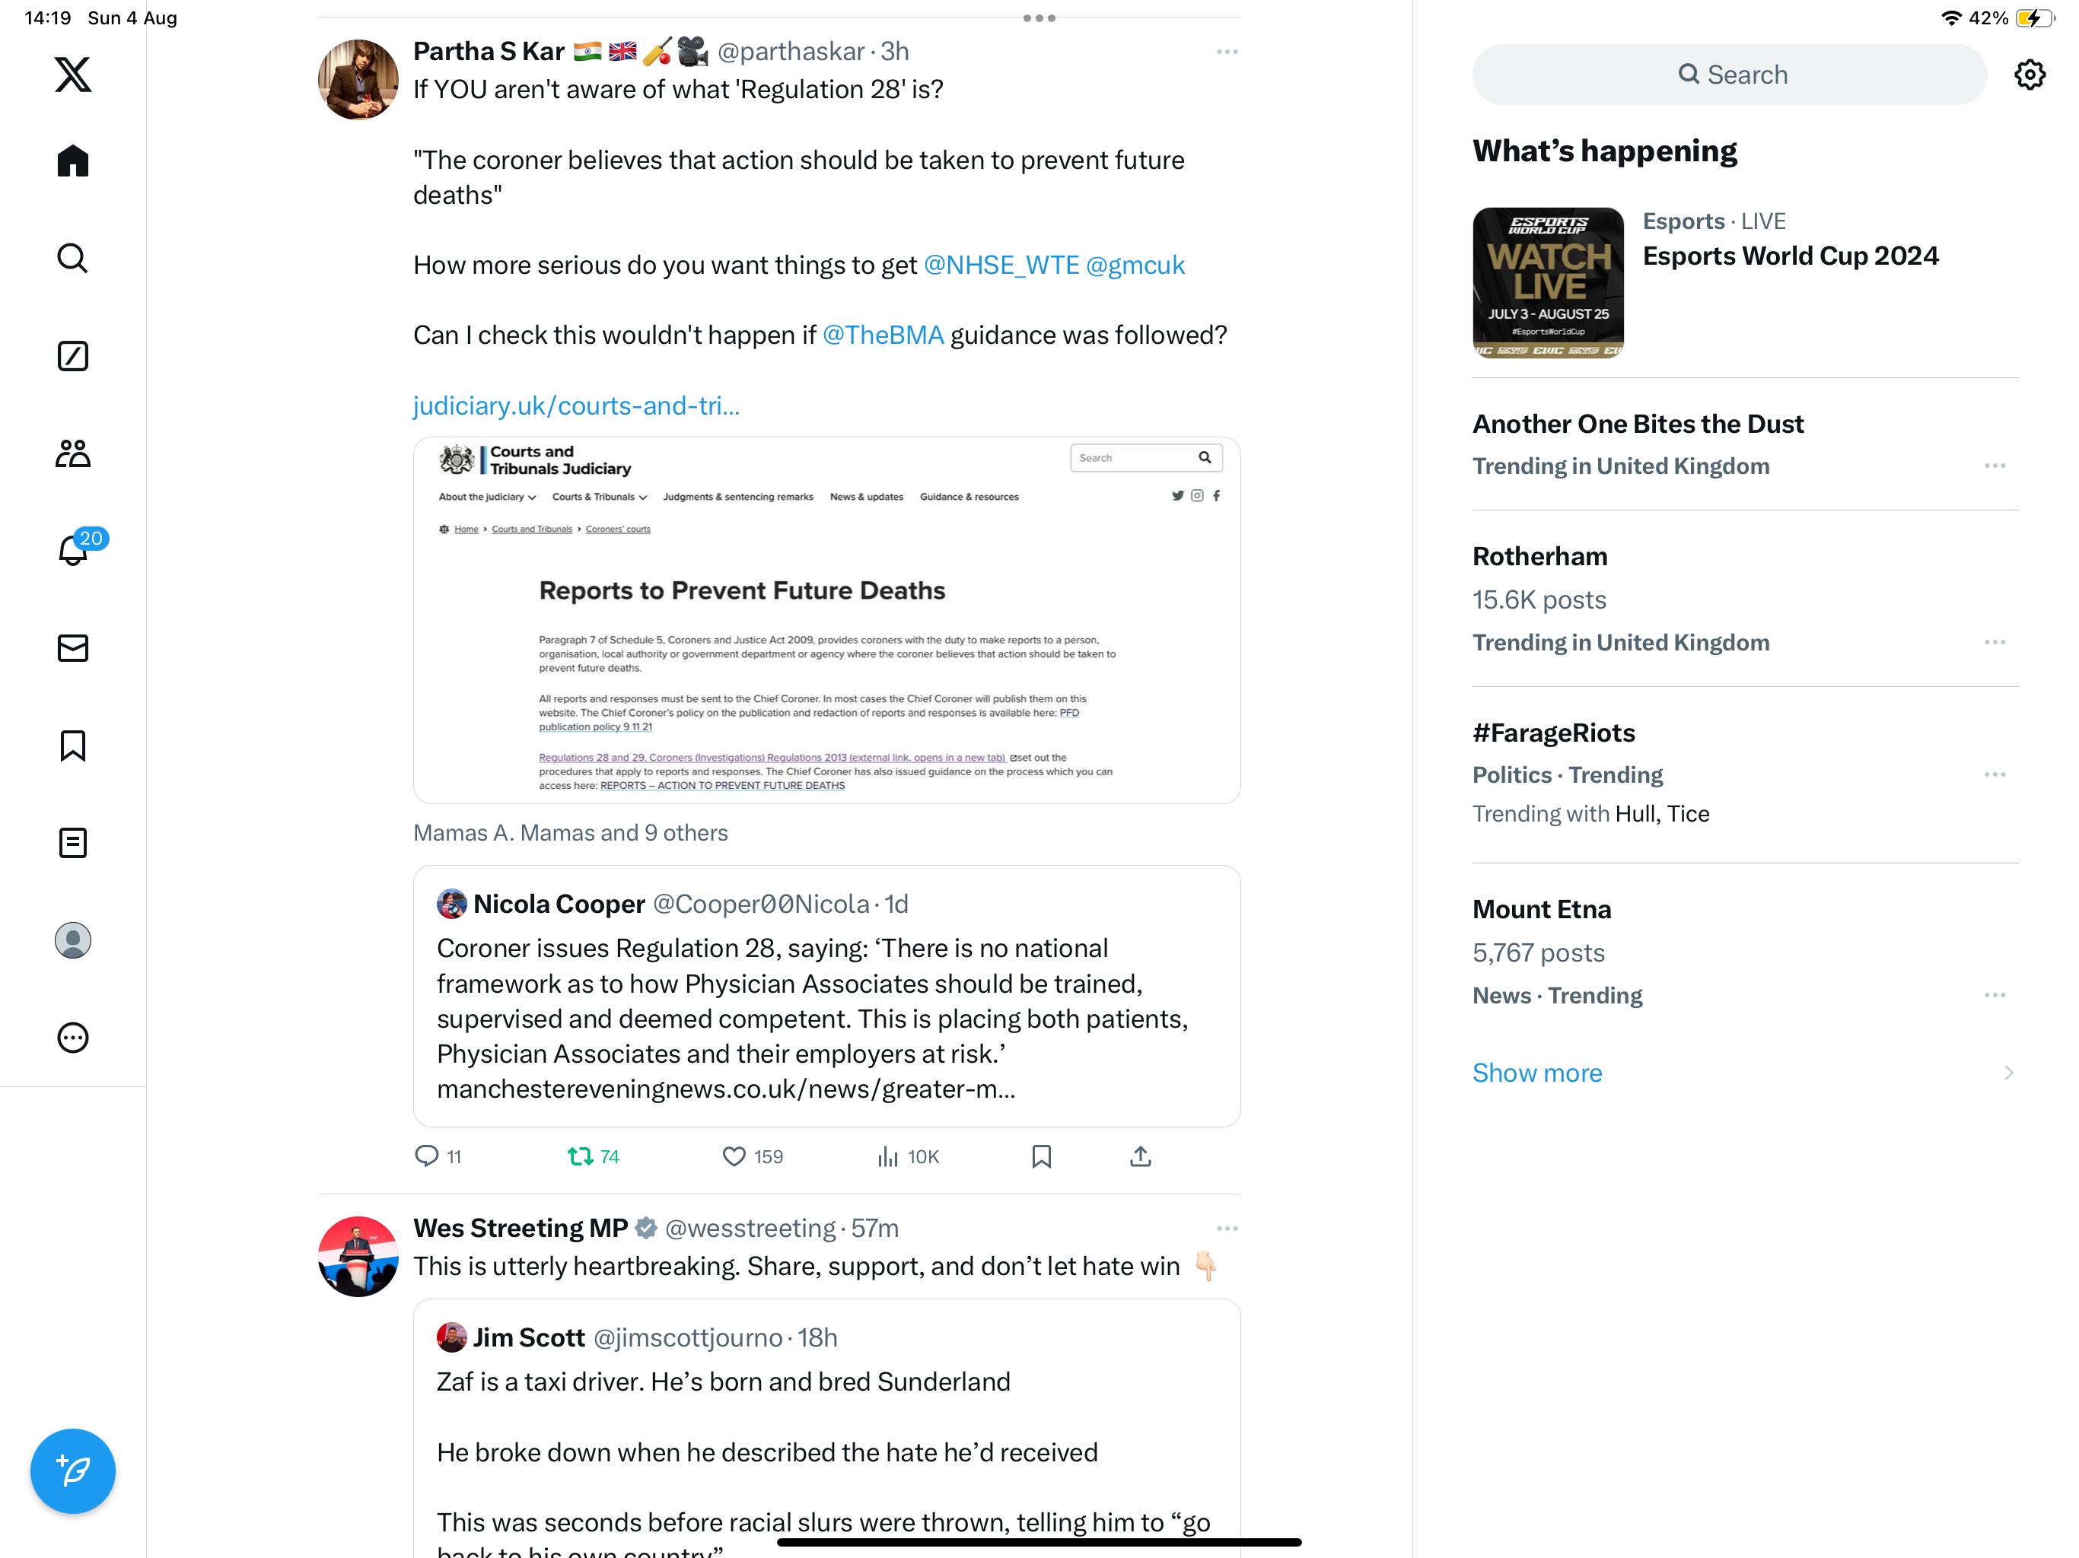Image resolution: width=2079 pixels, height=1558 pixels.
Task: Compose a new post with feather button
Action: point(72,1471)
